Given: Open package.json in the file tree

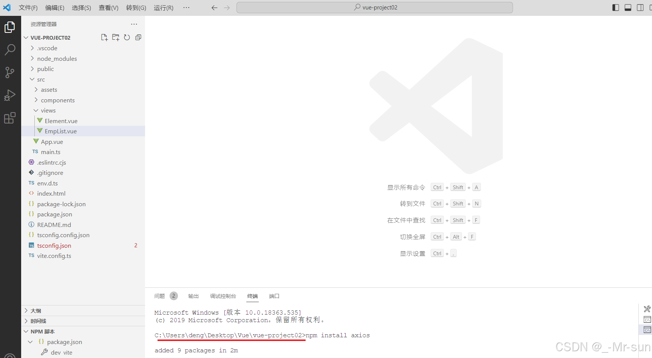Looking at the screenshot, I should point(83,214).
